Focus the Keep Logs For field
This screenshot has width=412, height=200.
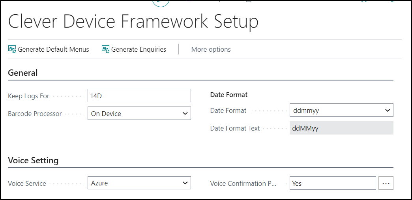click(x=139, y=96)
